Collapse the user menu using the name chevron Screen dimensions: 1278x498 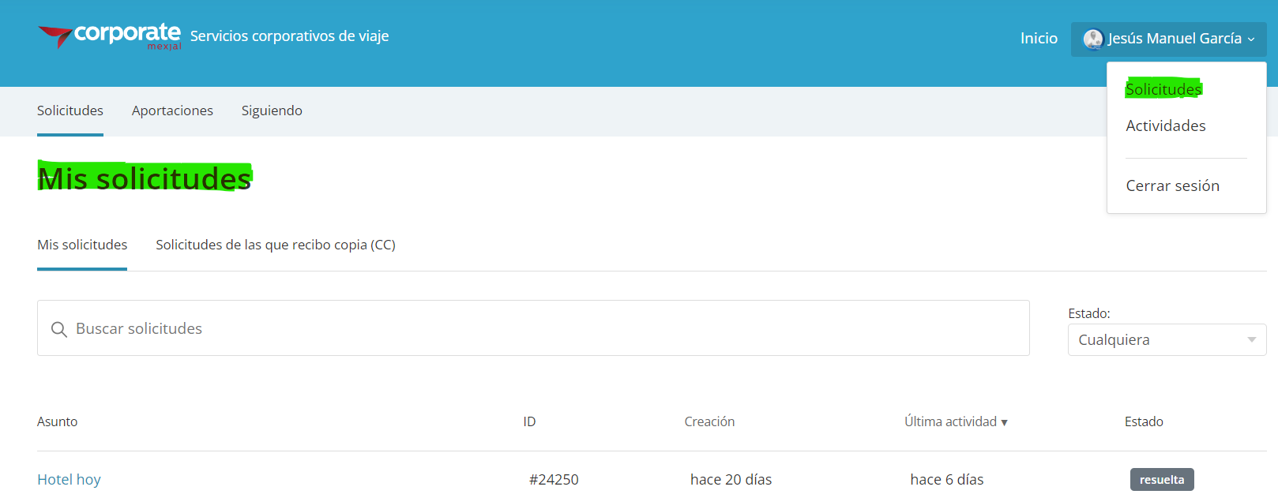1251,39
